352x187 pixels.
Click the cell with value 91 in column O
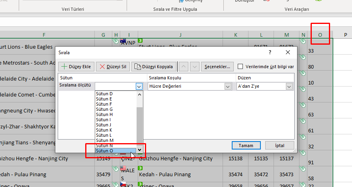[320, 158]
